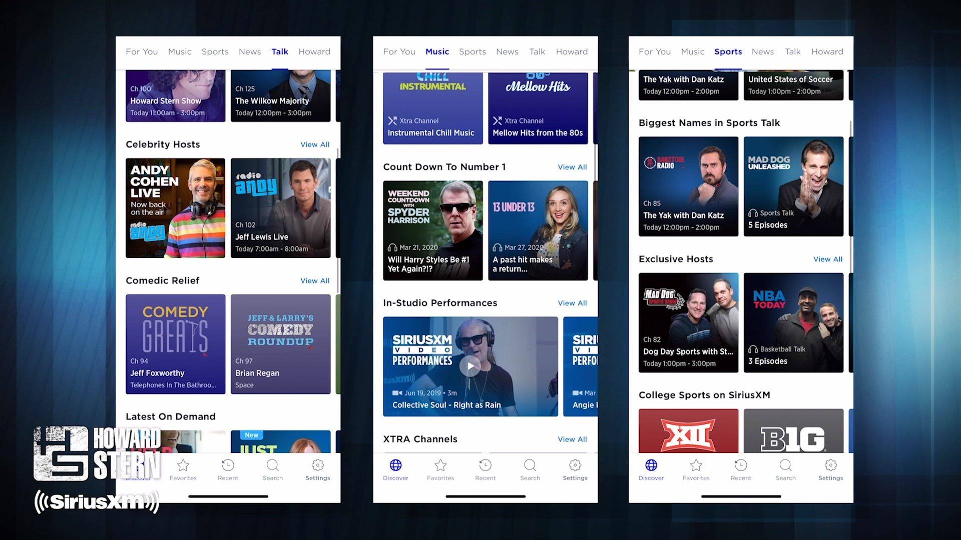
Task: Play the Collective Soul Right as Rain video
Action: point(470,366)
